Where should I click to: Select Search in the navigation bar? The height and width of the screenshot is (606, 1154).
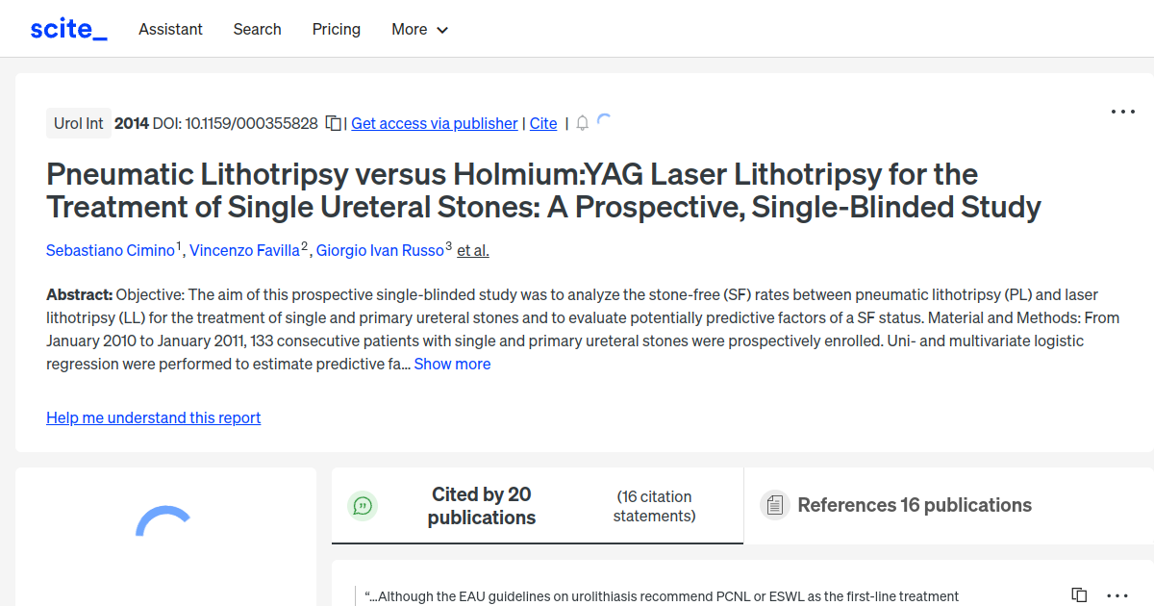[x=257, y=30]
